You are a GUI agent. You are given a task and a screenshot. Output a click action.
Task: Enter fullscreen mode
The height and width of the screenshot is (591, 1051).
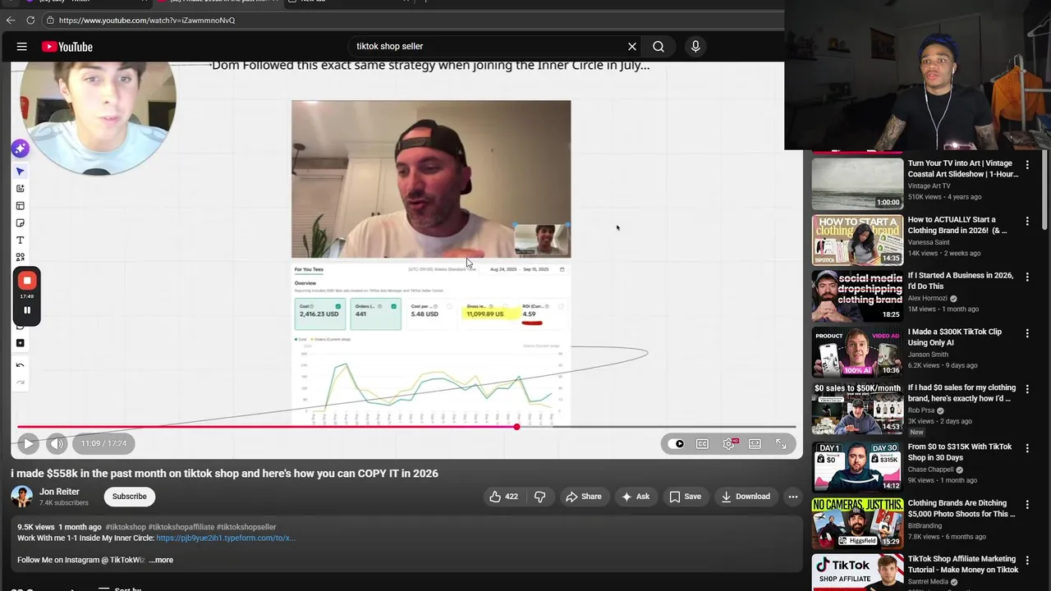point(781,444)
